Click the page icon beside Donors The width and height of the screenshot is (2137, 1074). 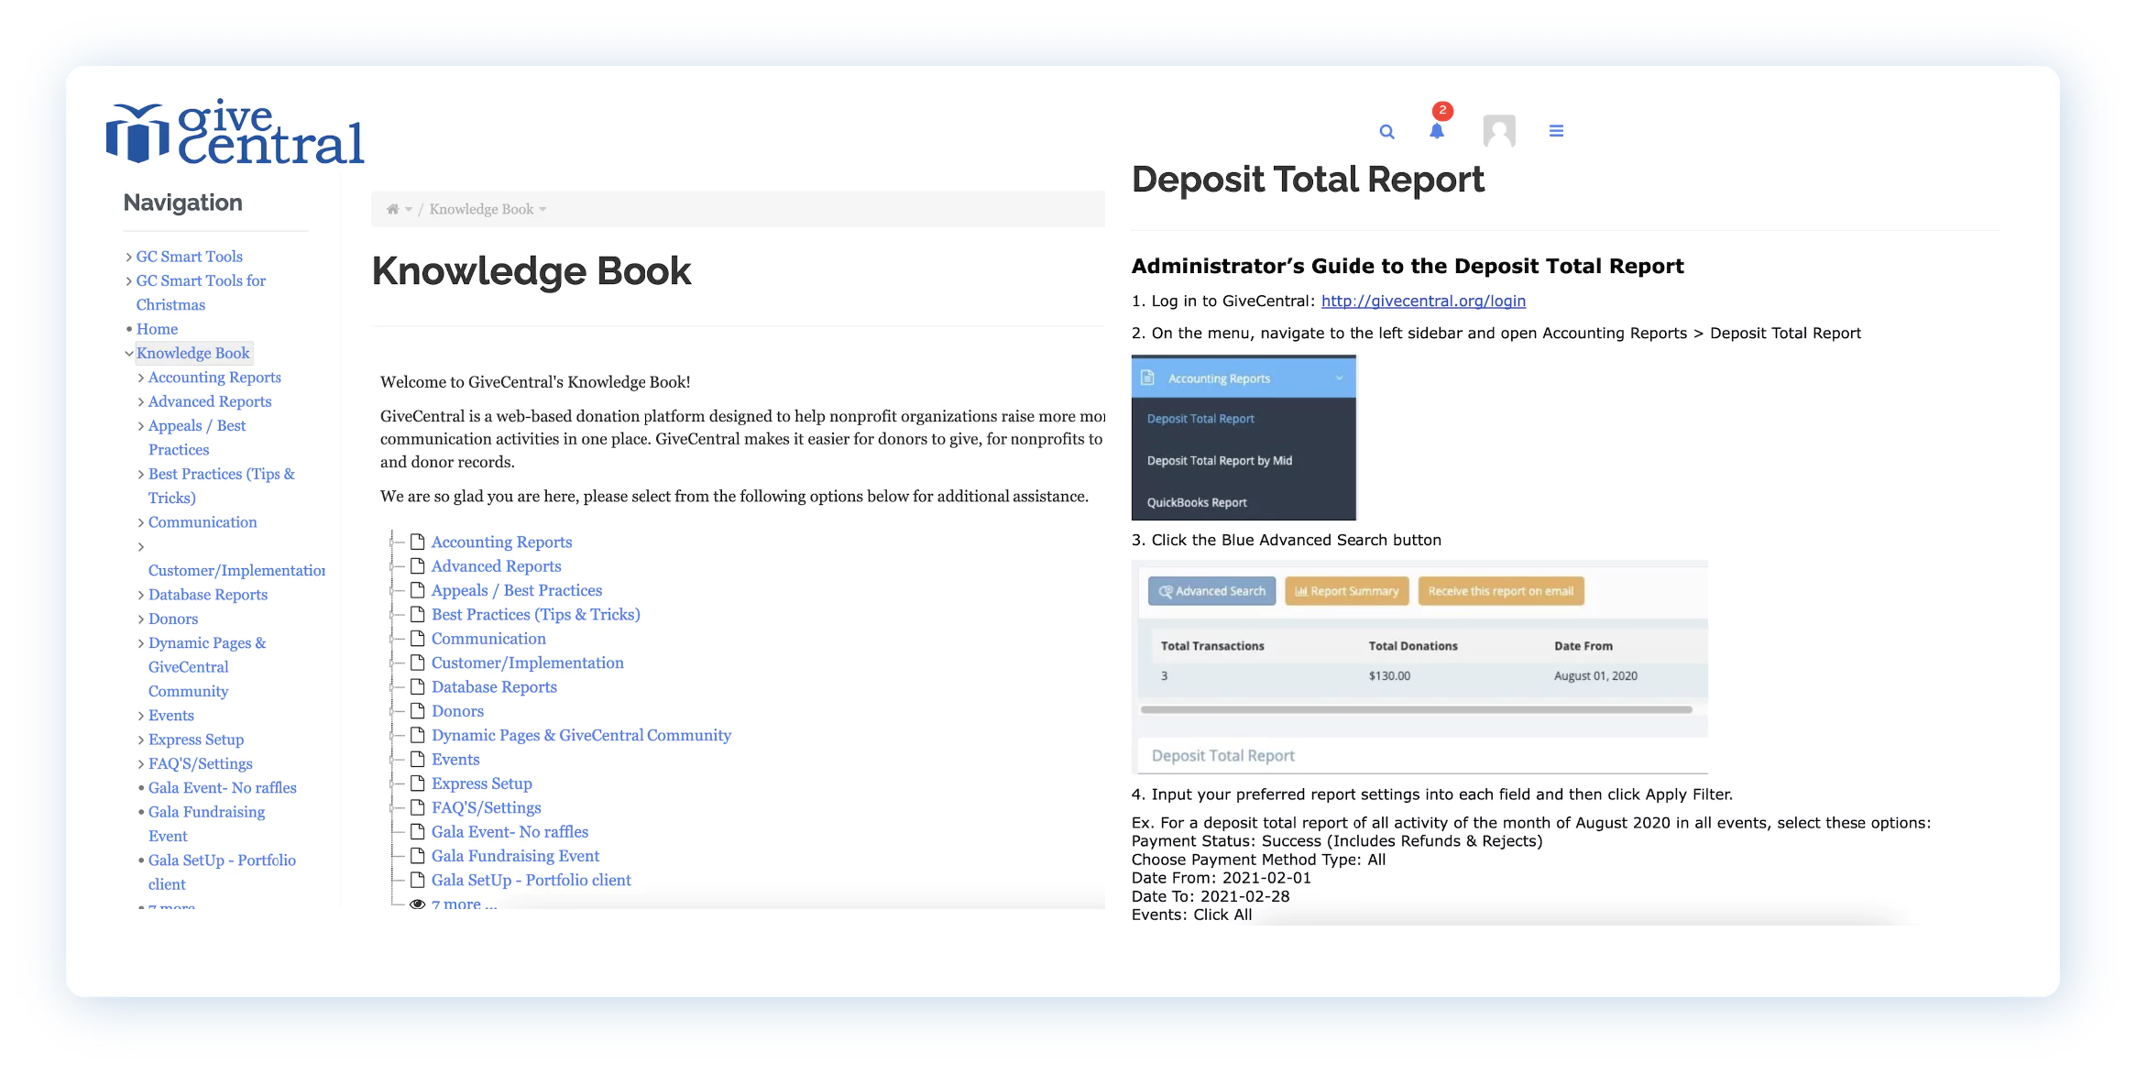[417, 710]
